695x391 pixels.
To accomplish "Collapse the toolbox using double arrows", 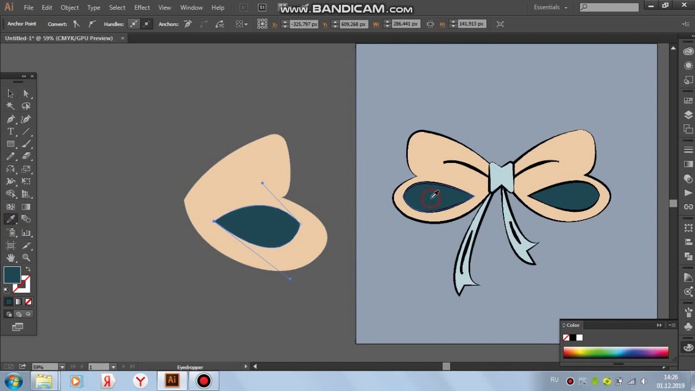I will tap(24, 76).
